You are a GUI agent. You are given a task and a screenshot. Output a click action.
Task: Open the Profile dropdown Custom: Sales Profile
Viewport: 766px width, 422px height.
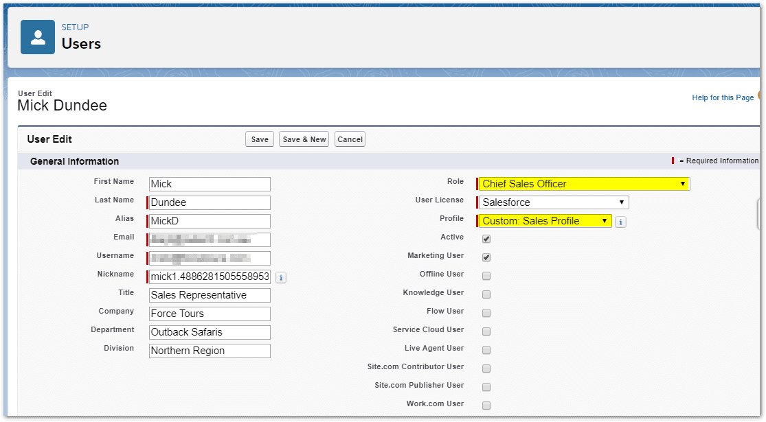tap(545, 221)
